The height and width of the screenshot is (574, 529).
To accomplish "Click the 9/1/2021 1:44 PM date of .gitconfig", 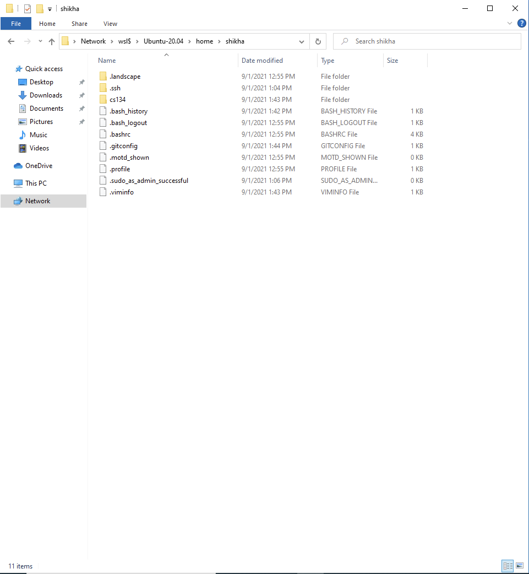I will (266, 145).
